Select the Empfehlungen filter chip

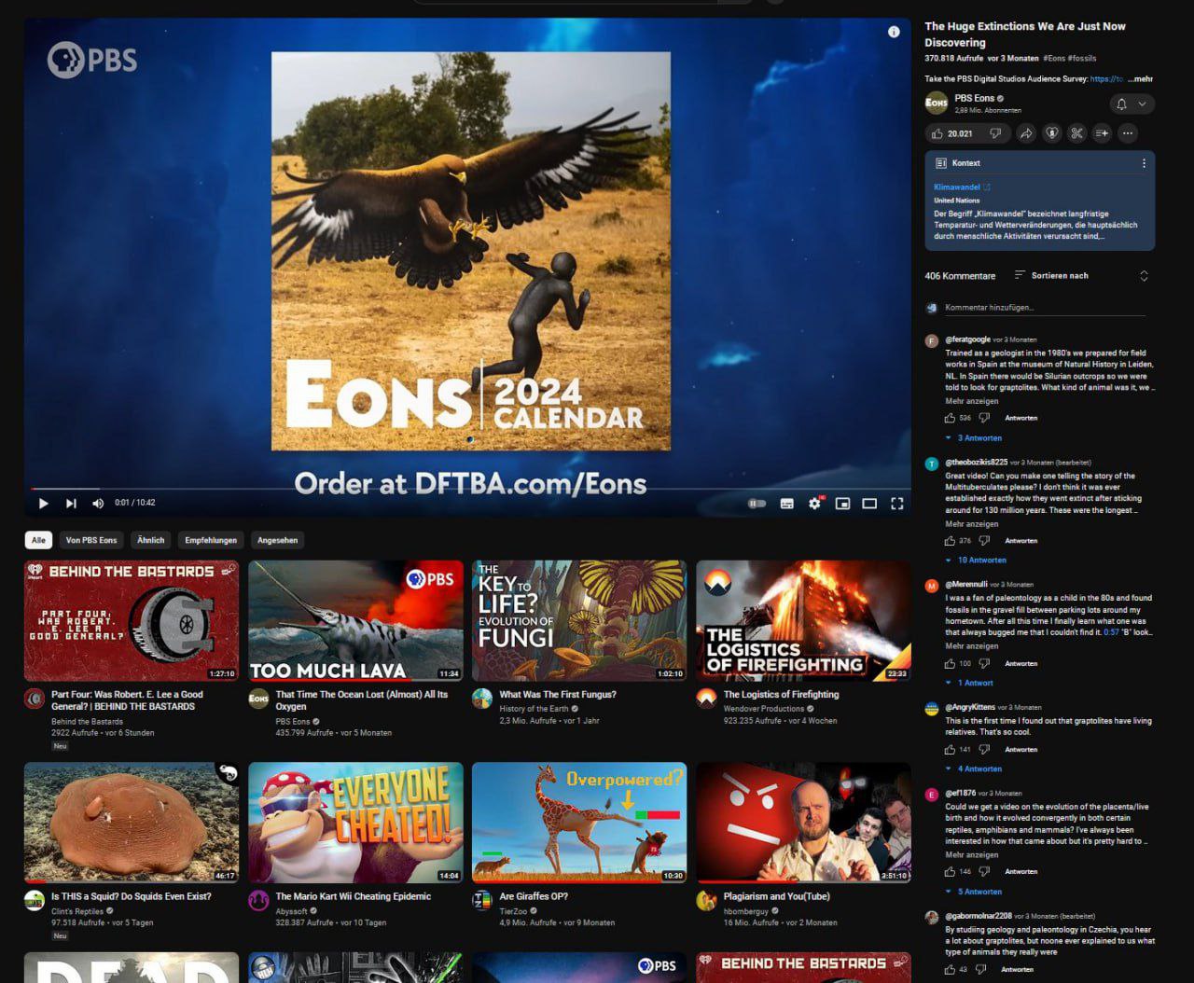click(x=210, y=540)
